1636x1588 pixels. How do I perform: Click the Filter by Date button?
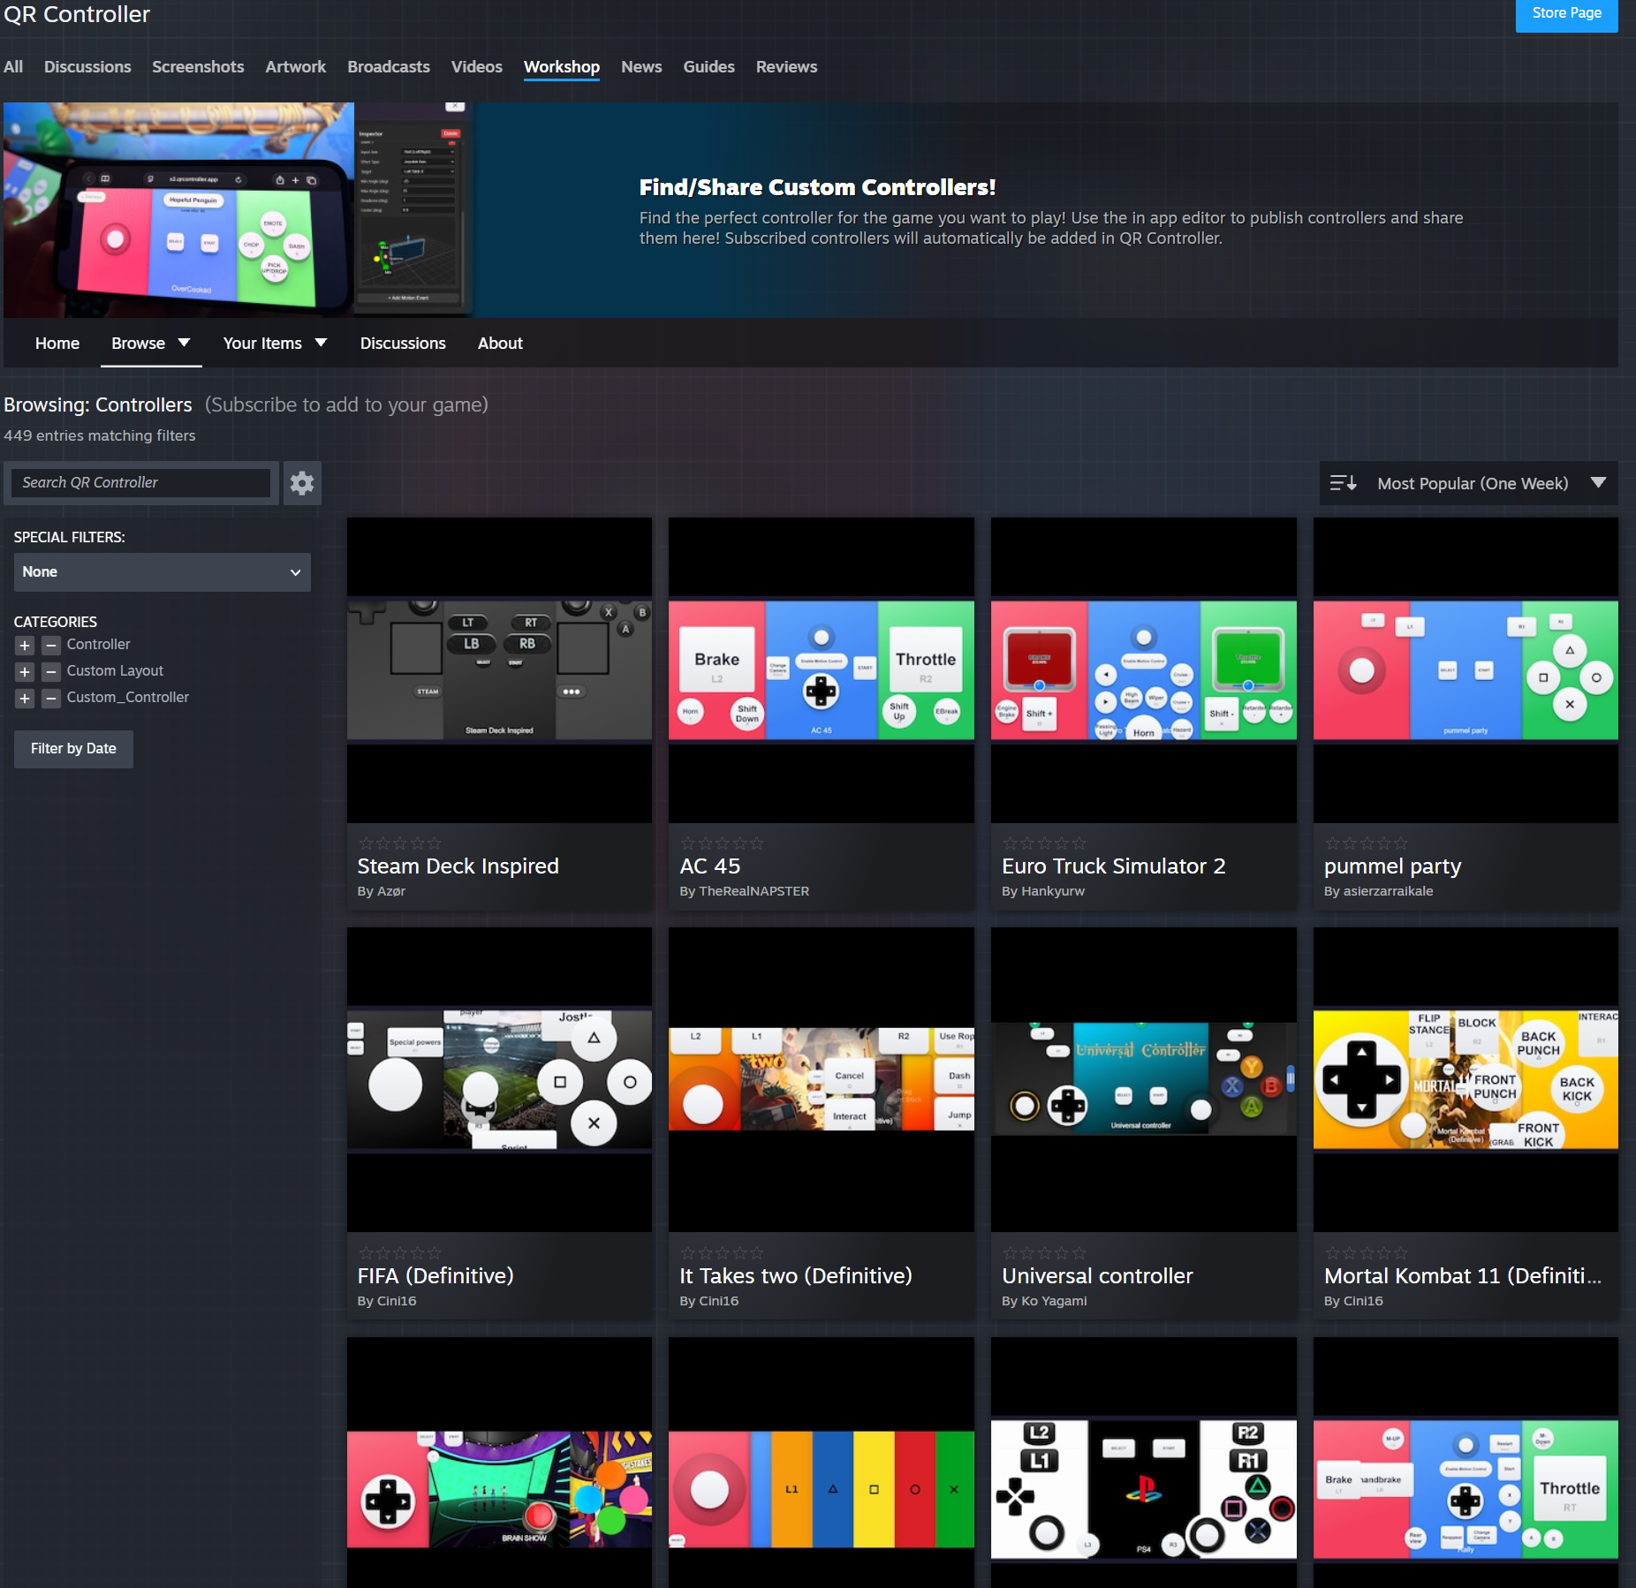point(73,749)
